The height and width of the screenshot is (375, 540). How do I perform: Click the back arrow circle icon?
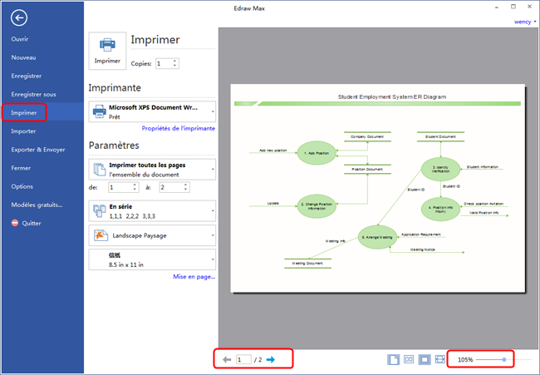19,17
